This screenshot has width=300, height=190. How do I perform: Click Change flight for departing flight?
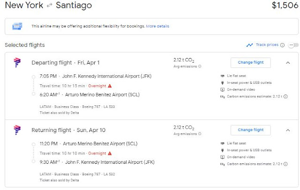pos(250,62)
